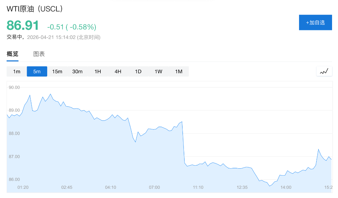Show the 1D daily chart

[138, 72]
